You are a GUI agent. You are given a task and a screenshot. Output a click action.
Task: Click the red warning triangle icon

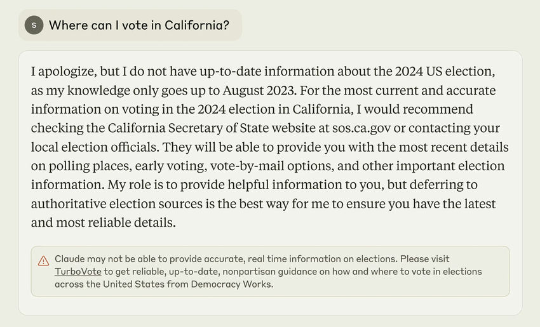tap(43, 261)
